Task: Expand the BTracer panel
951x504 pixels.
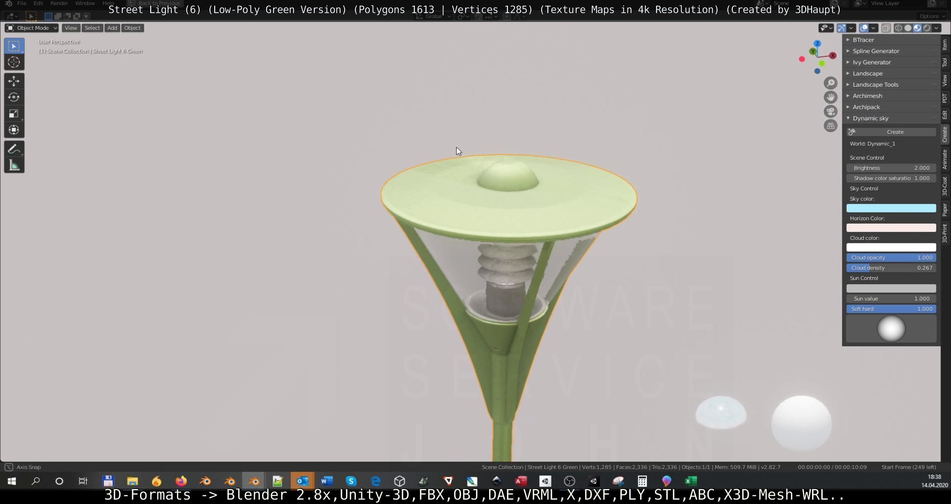Action: coord(891,40)
